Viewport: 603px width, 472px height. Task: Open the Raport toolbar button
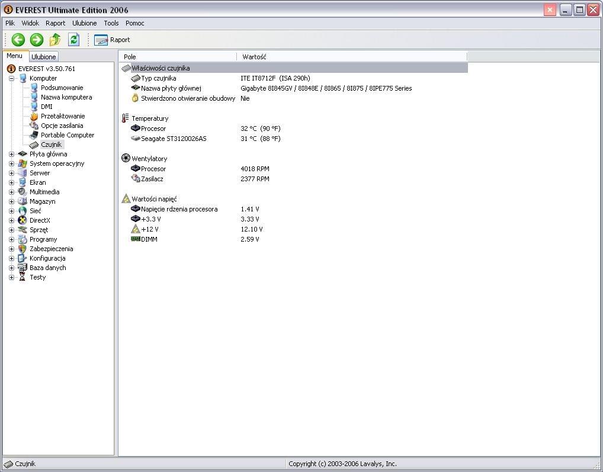click(x=112, y=40)
